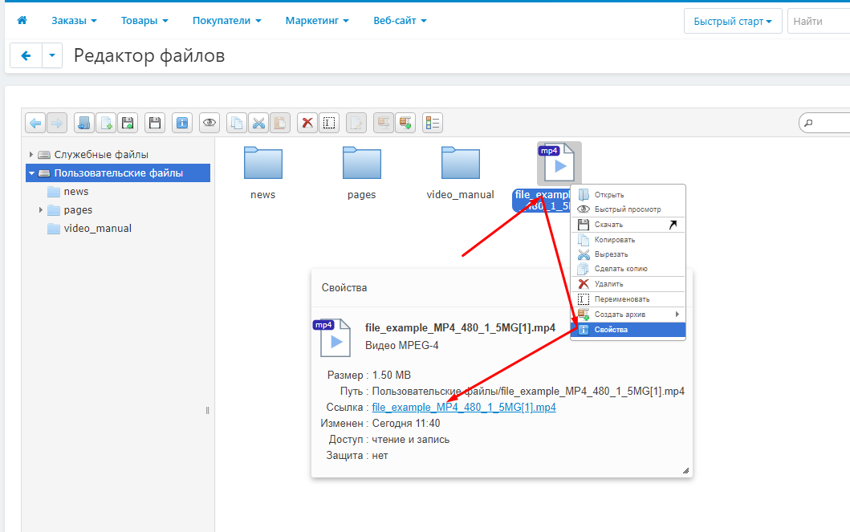Choose Сделать копию from the context menu

[628, 269]
